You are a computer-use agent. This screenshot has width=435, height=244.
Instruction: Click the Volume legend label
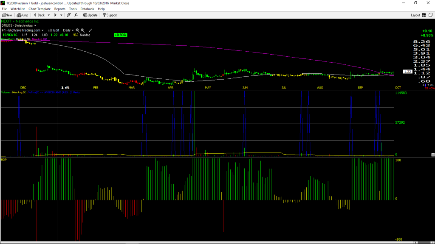6,92
